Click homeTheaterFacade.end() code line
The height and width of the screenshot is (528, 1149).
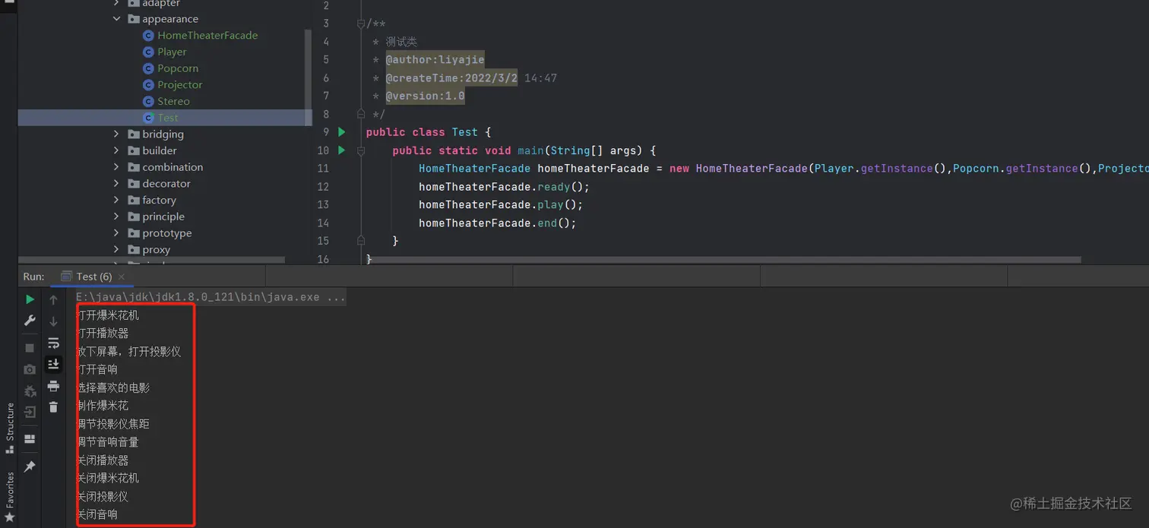(498, 223)
